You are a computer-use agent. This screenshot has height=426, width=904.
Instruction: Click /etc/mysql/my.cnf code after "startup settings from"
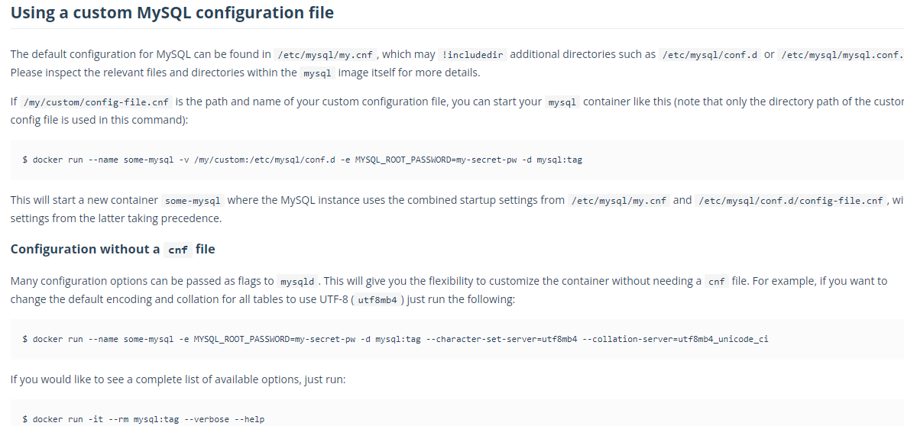(x=619, y=201)
